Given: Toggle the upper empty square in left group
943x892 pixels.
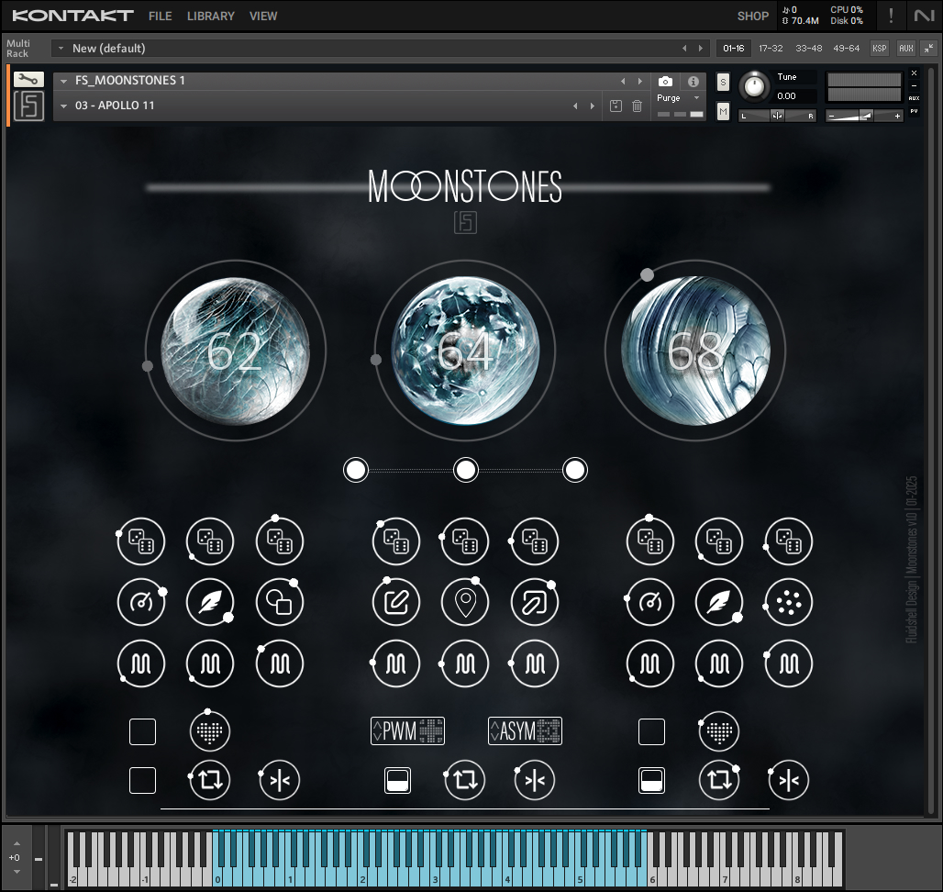Looking at the screenshot, I should tap(142, 731).
